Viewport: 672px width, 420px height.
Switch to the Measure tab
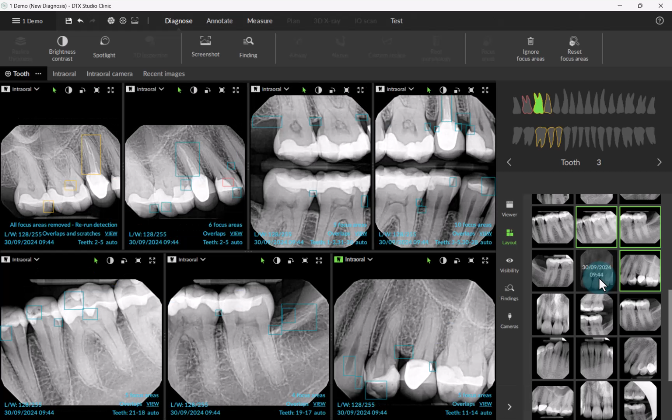tap(260, 21)
